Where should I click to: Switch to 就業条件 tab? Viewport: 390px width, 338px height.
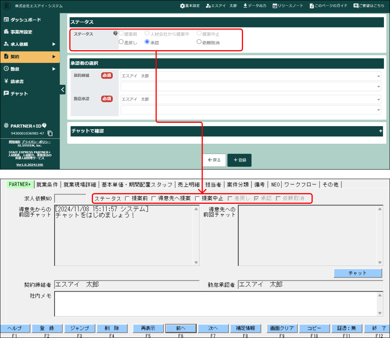coord(47,184)
